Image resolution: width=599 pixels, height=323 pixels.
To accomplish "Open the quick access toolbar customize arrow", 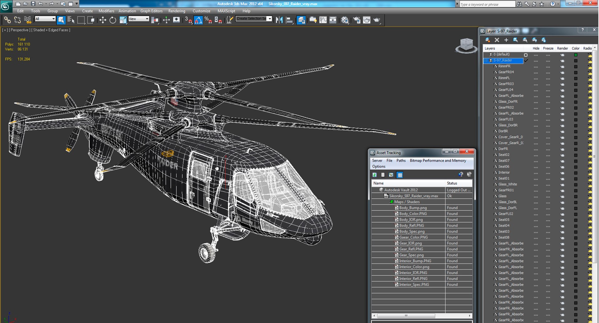I will point(77,4).
